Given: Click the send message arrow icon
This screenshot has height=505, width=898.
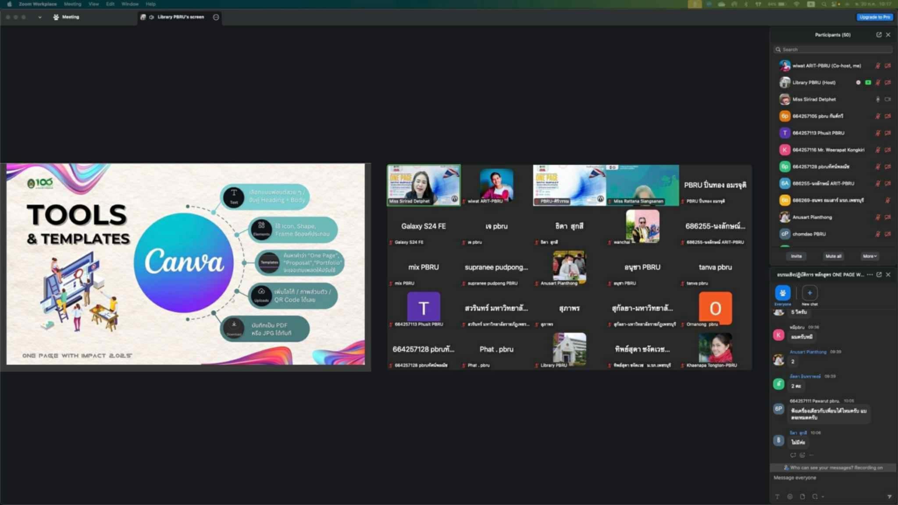Looking at the screenshot, I should click(889, 497).
